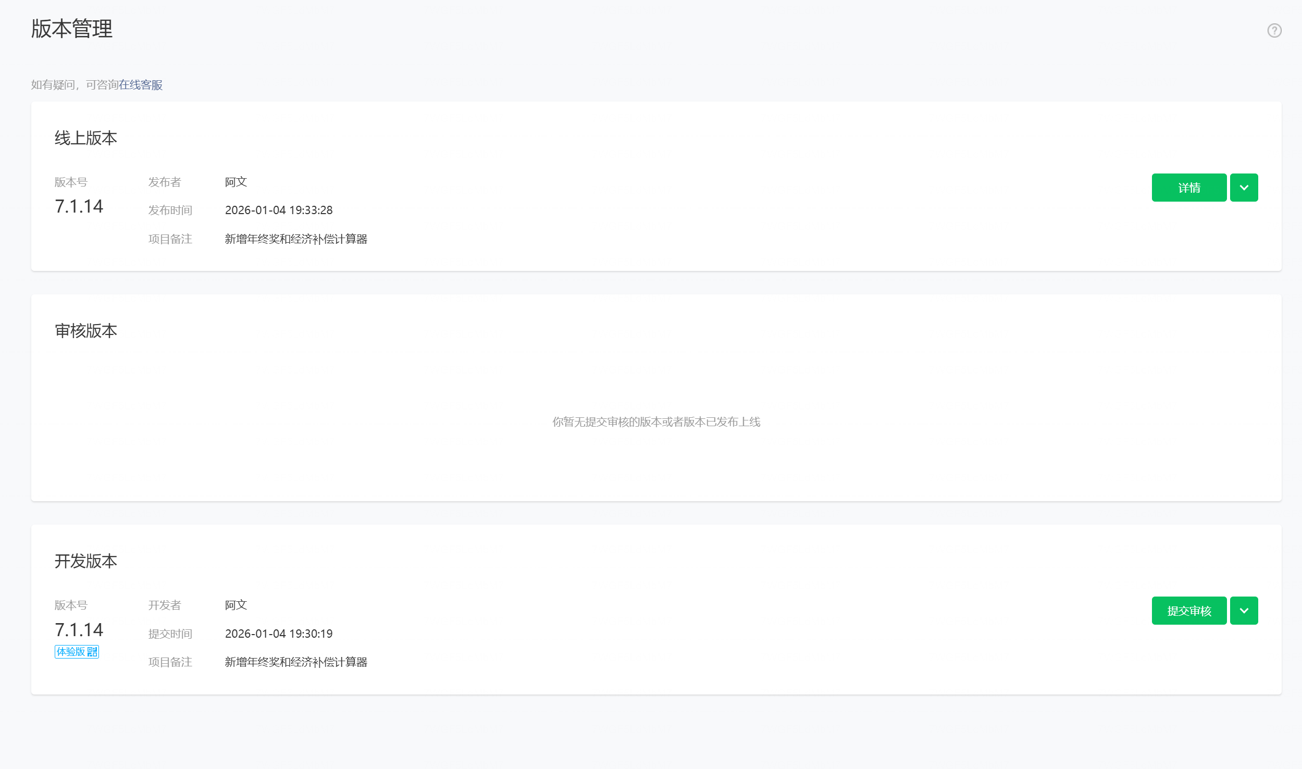Screen dimensions: 1302x769
Task: Open the 在线客服 link
Action: coord(141,85)
